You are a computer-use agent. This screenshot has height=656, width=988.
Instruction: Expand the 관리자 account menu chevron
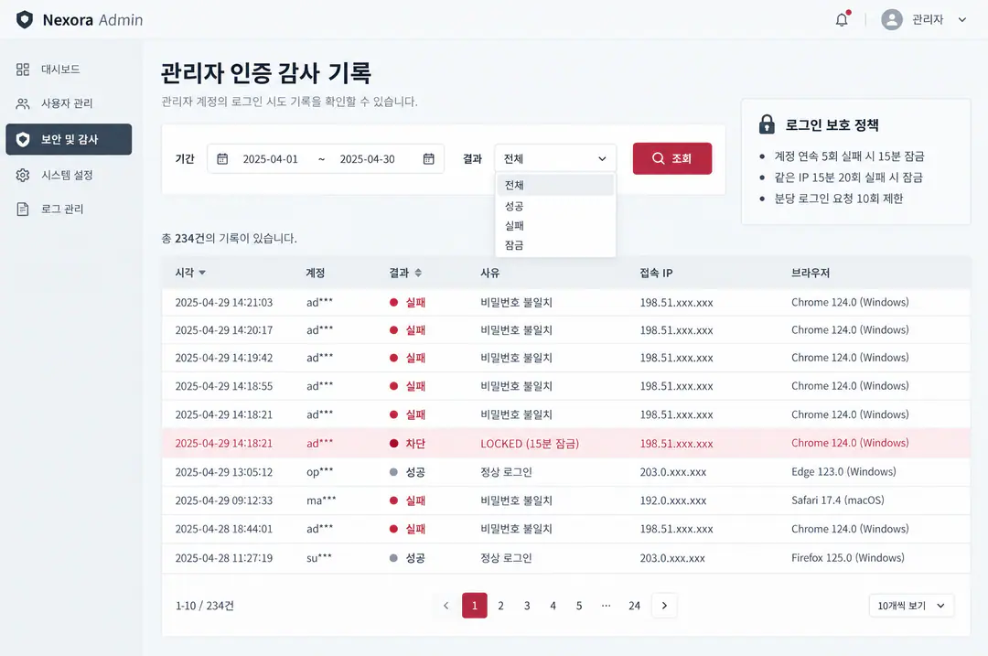click(962, 19)
